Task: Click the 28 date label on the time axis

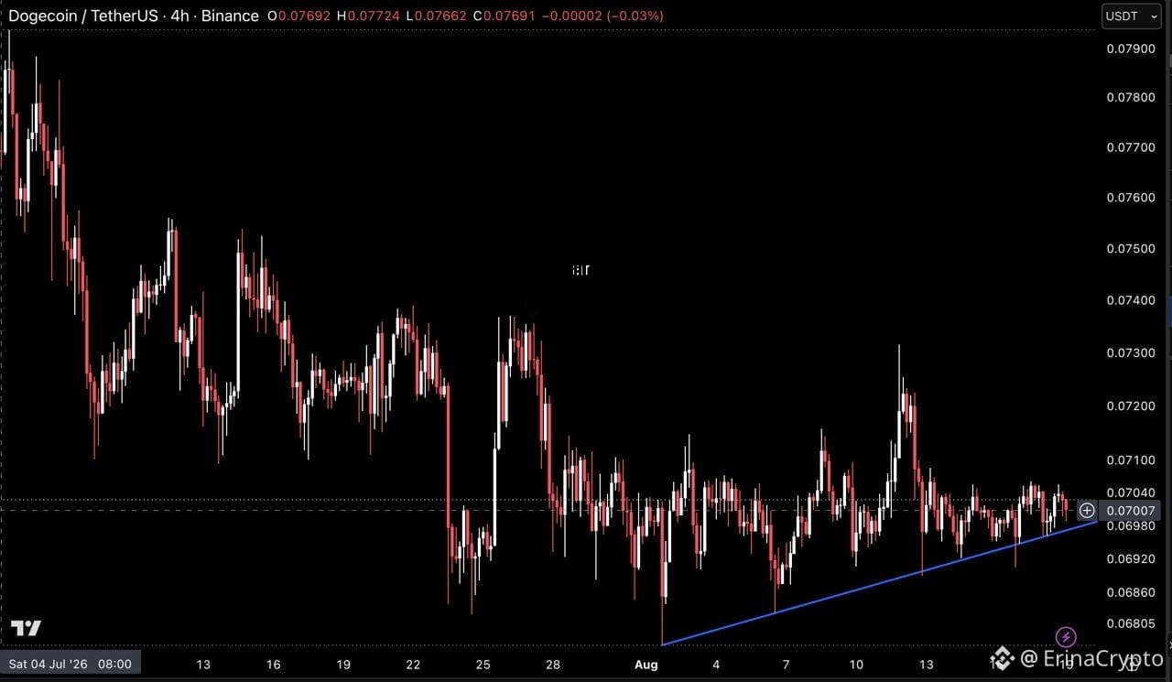Action: (554, 665)
